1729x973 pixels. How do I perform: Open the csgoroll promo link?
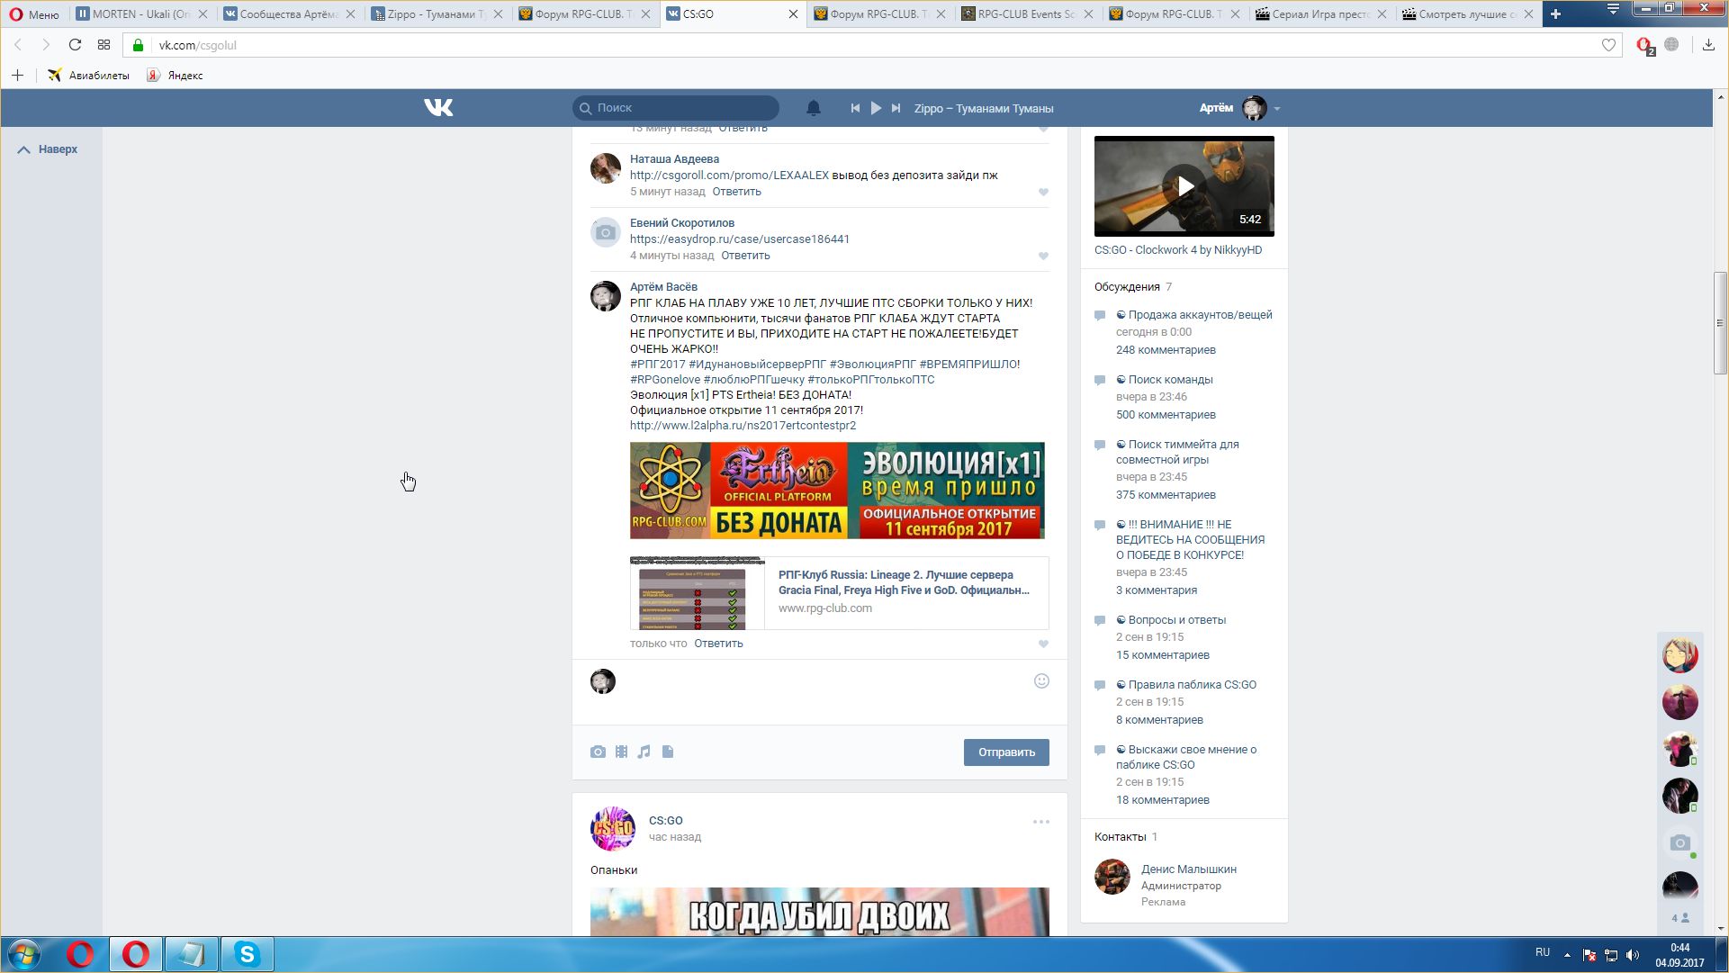pos(729,176)
